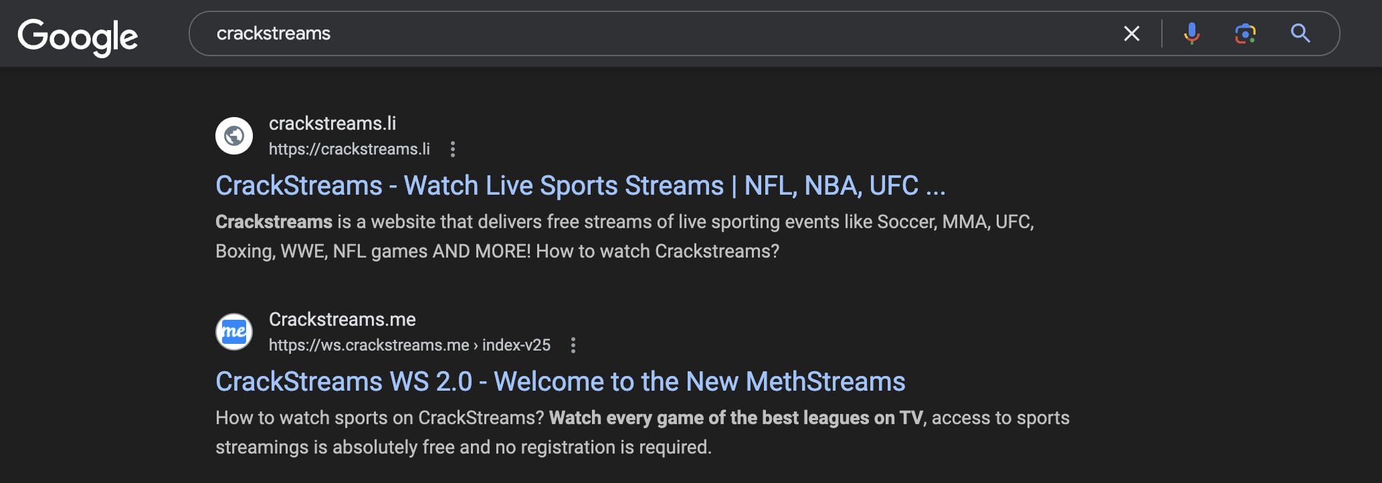Open "CrackStreams WS 2.0" MethStreams result
Screen dimensions: 1382x483
point(560,381)
